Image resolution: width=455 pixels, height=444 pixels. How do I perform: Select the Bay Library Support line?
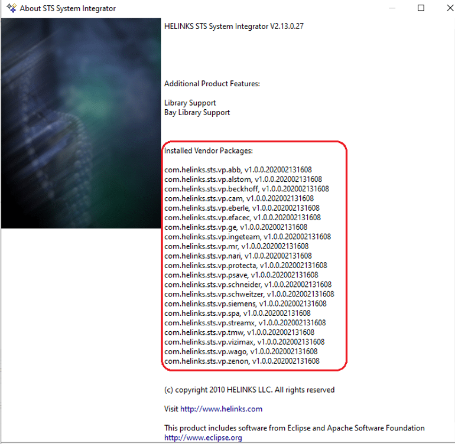coord(197,112)
